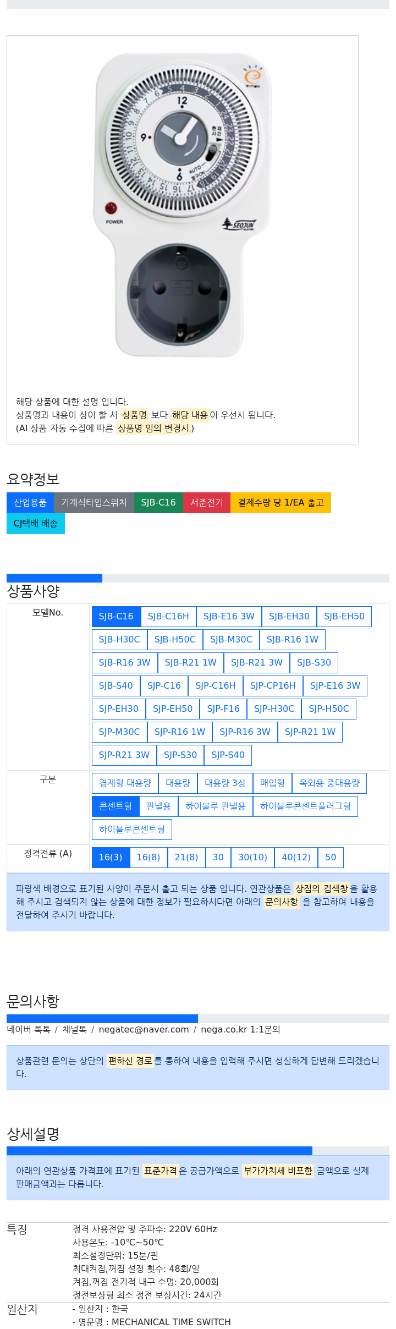Select the 판넬용 type option
396x1329 pixels.
pos(158,806)
